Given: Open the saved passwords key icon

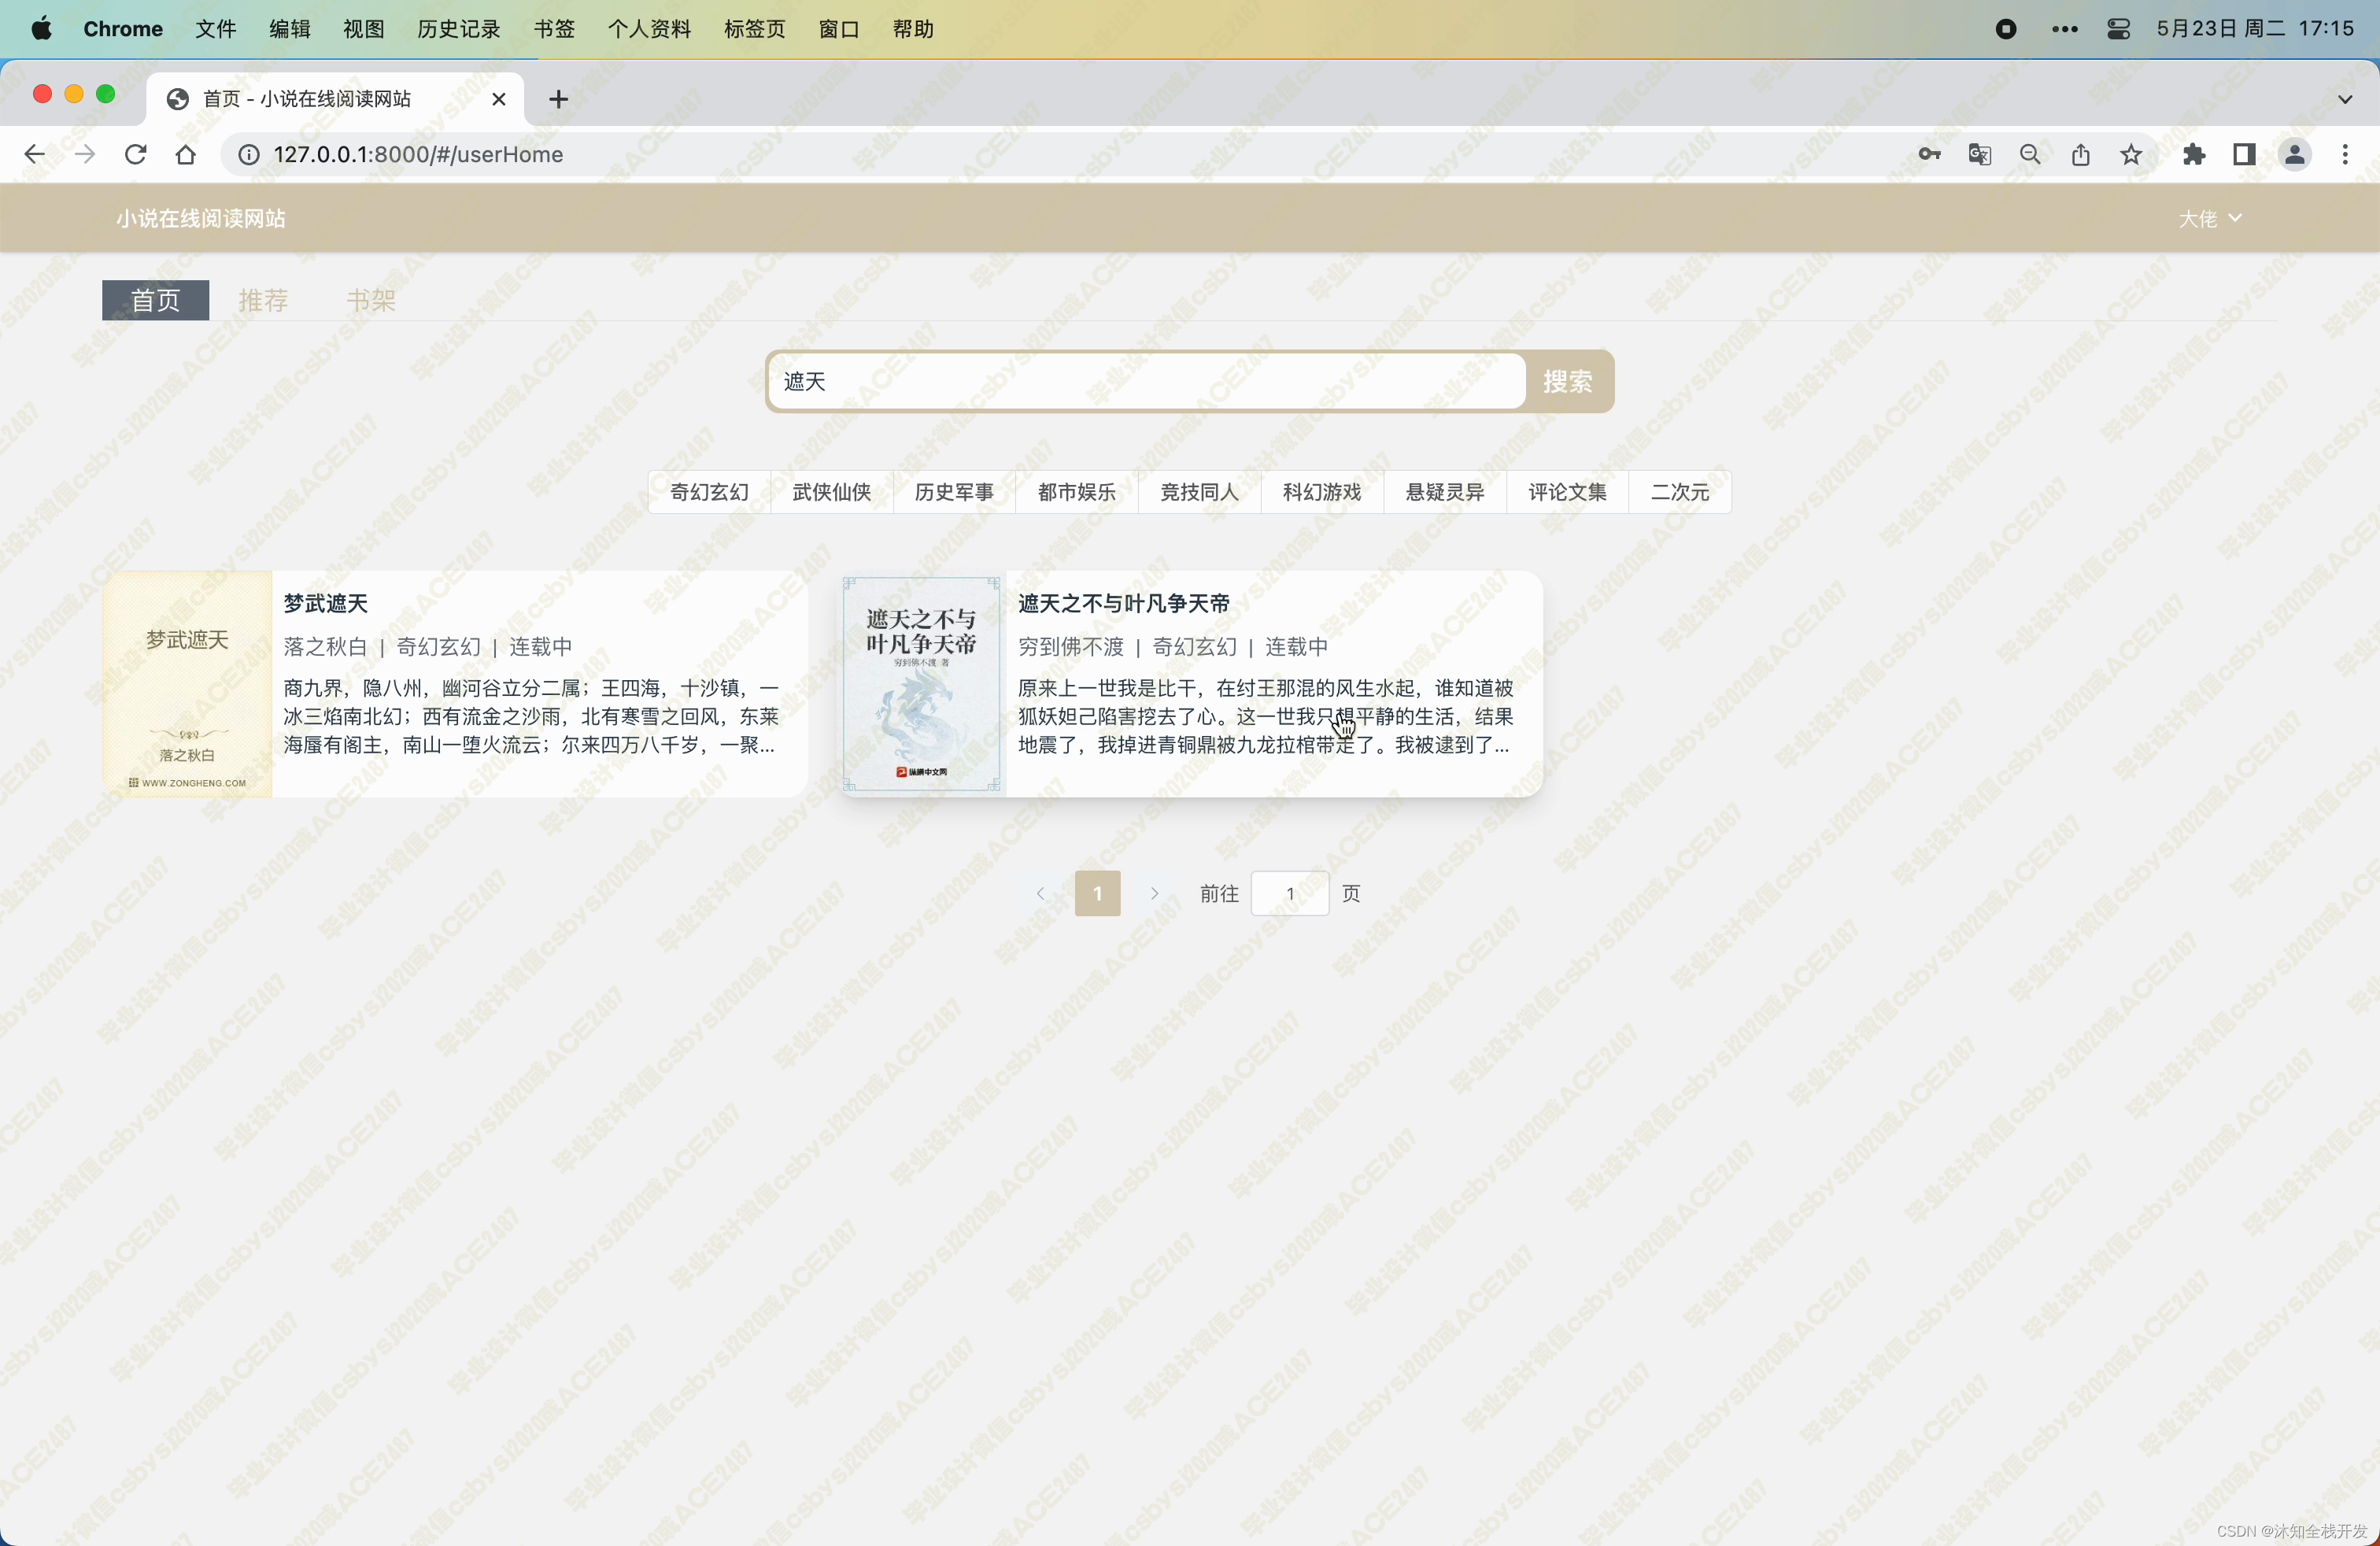Looking at the screenshot, I should (x=1929, y=154).
